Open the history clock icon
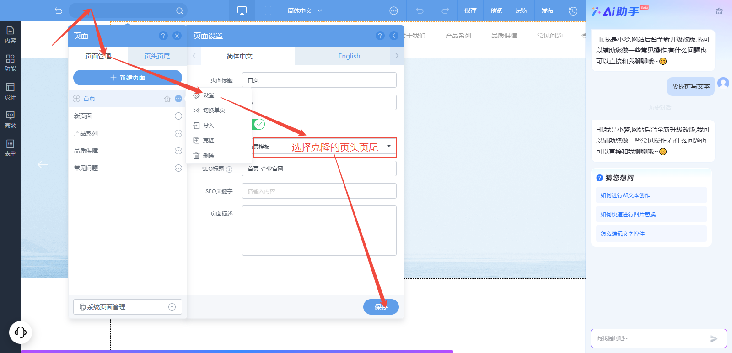The width and height of the screenshot is (732, 353). coord(573,11)
